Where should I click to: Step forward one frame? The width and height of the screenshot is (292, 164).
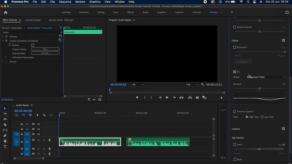click(x=174, y=97)
